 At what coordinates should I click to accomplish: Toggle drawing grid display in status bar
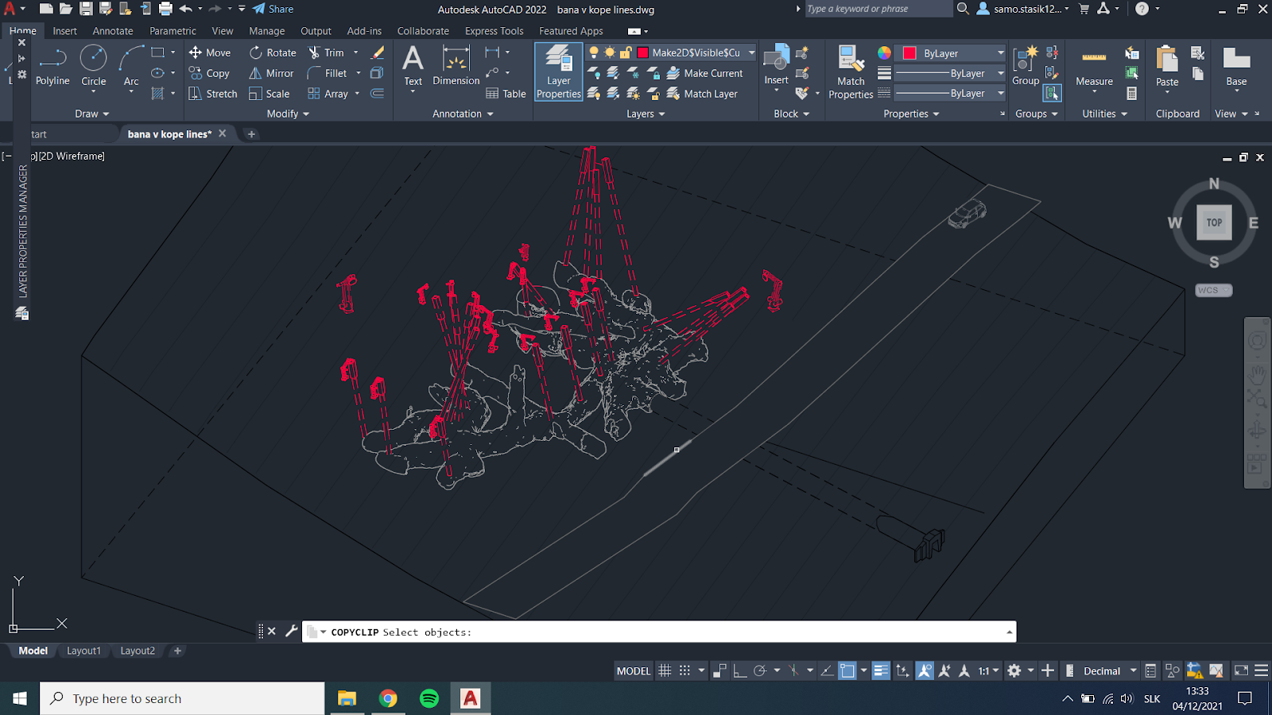665,671
